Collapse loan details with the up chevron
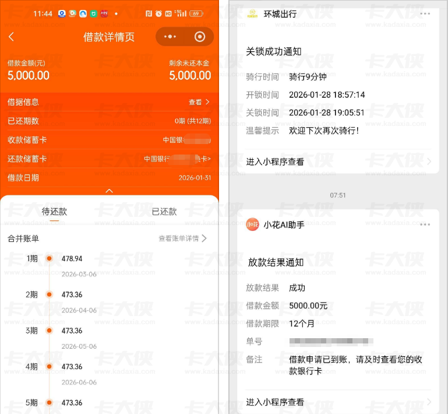The width and height of the screenshot is (448, 414). (110, 191)
